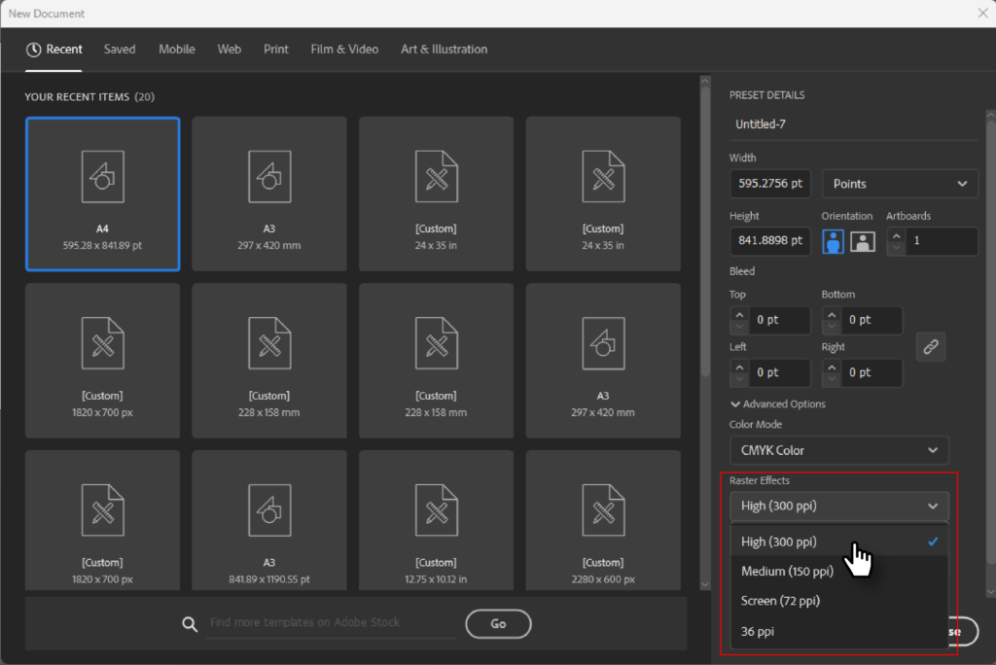Image resolution: width=996 pixels, height=665 pixels.
Task: Increase the Left bleed value
Action: tap(739, 367)
